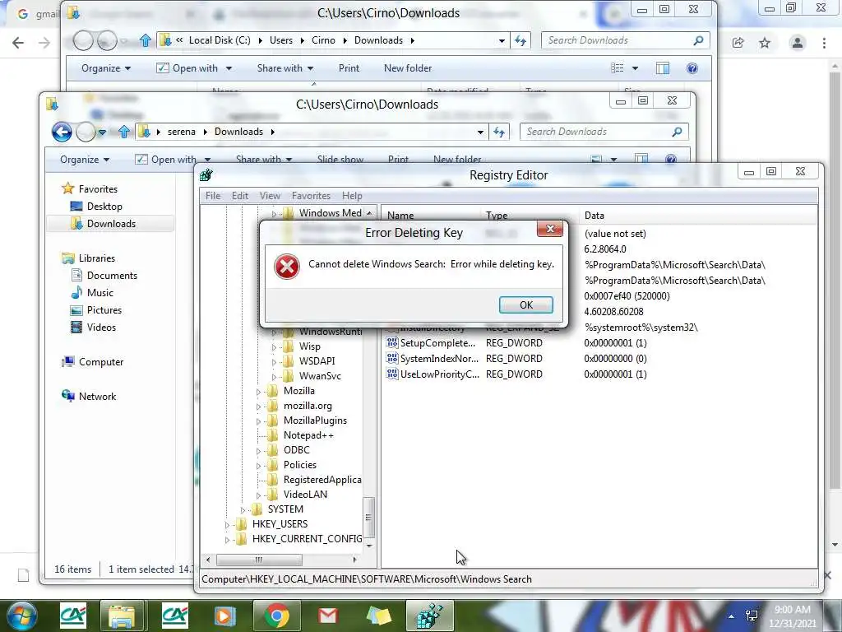Select Desktop in Explorer navigation pane
This screenshot has width=842, height=632.
point(104,207)
